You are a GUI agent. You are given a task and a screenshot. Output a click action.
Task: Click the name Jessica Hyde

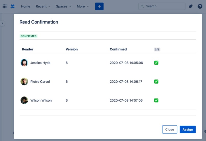pyautogui.click(x=40, y=63)
